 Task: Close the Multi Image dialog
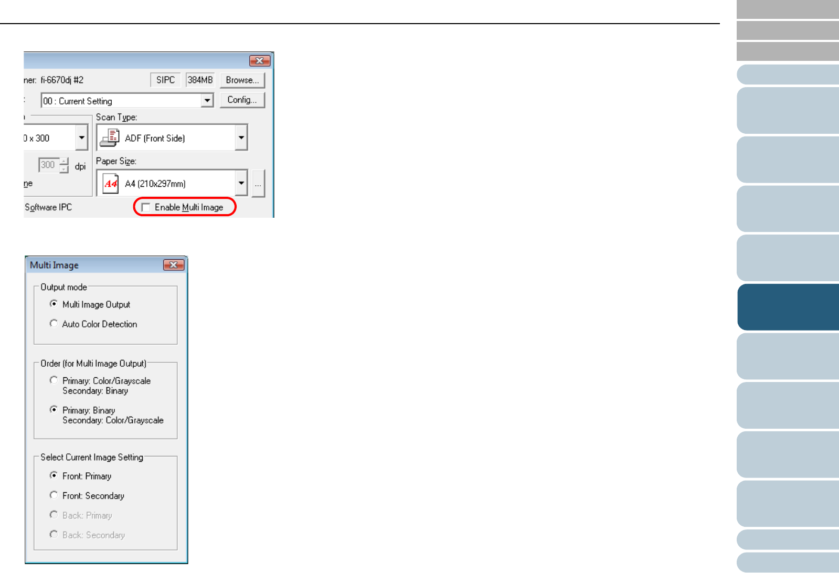(x=174, y=265)
